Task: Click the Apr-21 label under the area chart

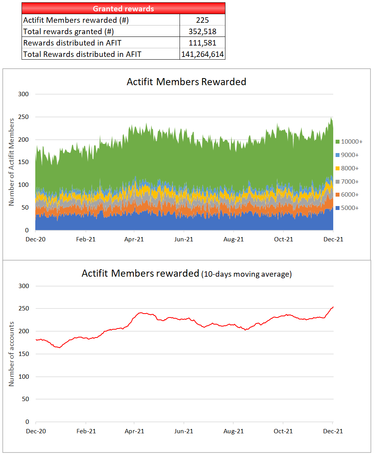Action: [x=134, y=239]
